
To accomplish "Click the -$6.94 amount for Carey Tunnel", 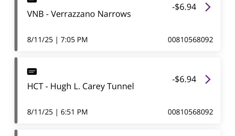I will point(184,79).
